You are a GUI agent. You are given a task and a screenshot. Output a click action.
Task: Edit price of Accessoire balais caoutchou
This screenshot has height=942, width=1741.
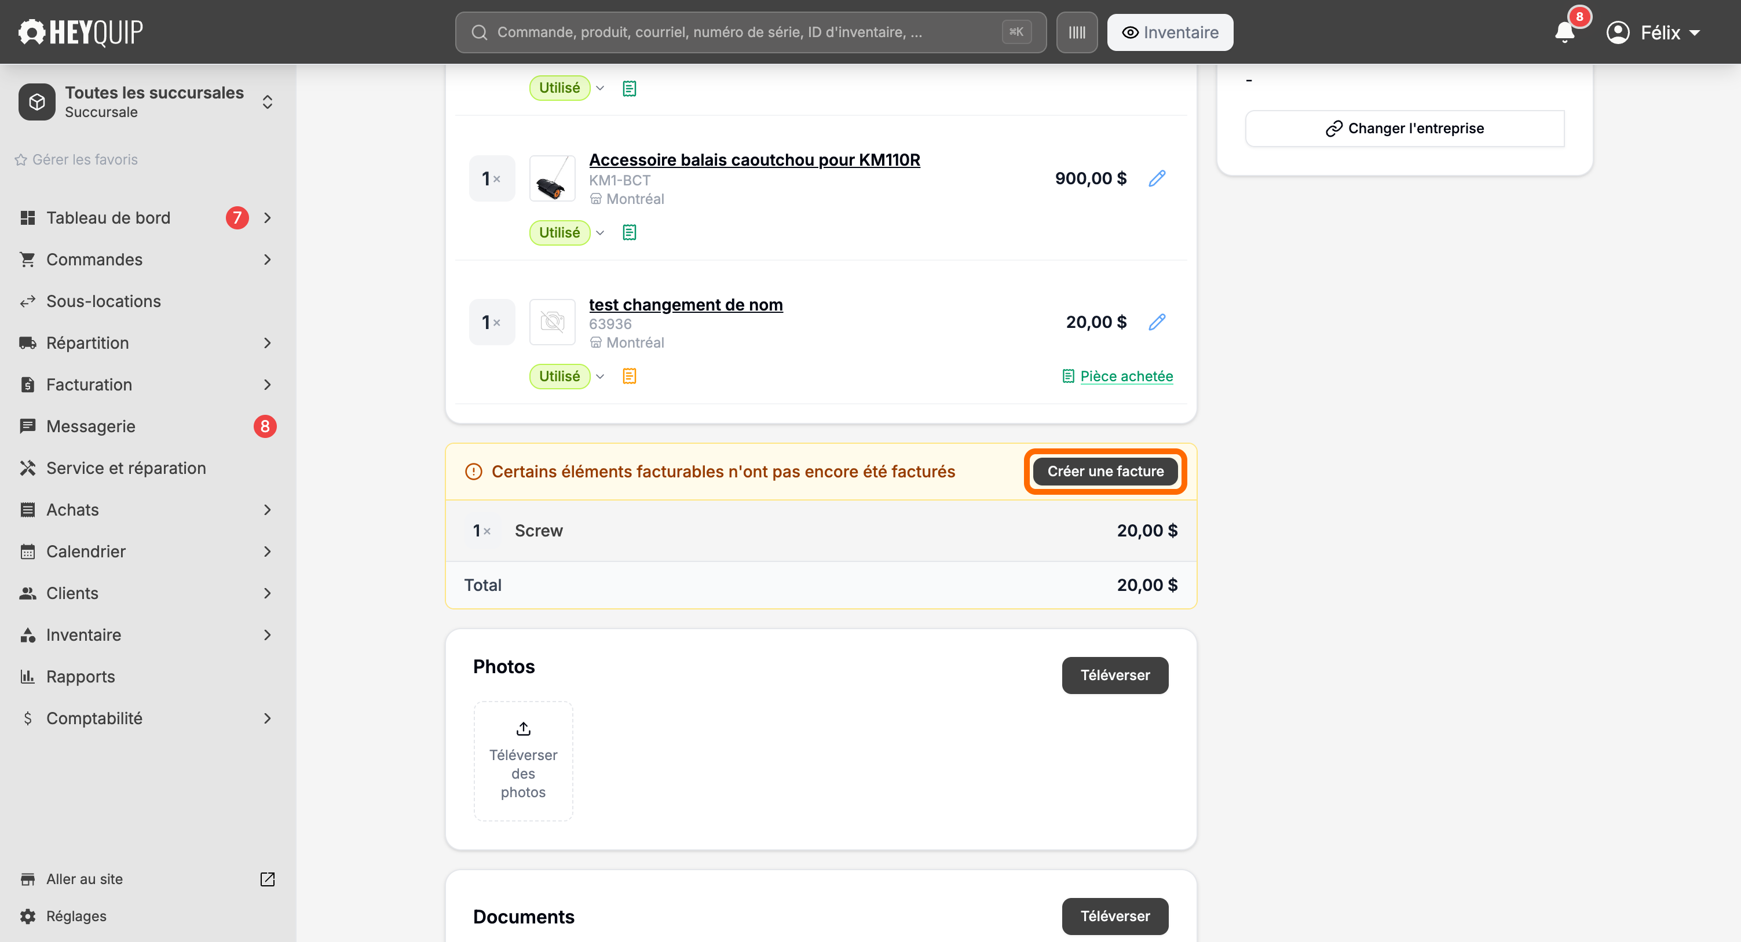[1157, 178]
